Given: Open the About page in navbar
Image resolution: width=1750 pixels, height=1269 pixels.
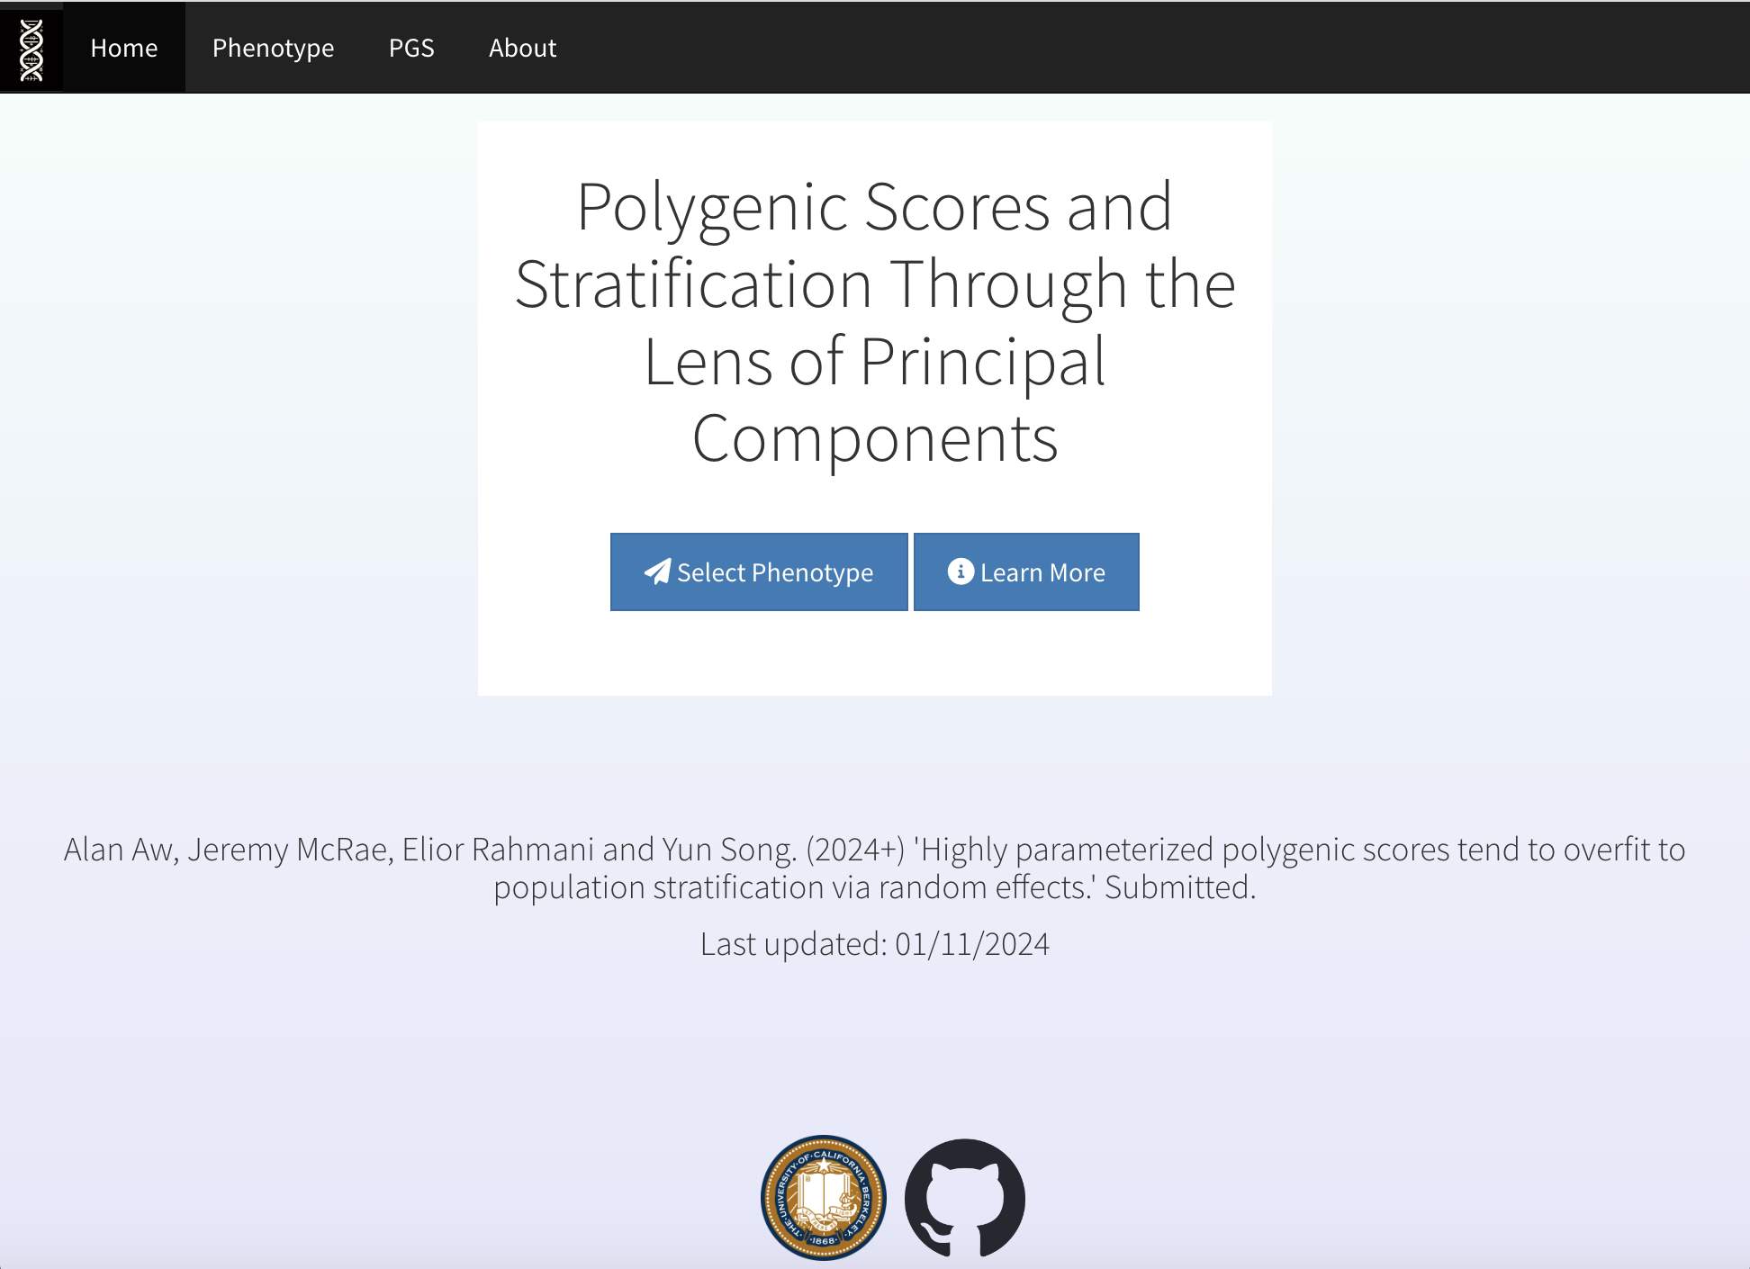Looking at the screenshot, I should (x=522, y=48).
